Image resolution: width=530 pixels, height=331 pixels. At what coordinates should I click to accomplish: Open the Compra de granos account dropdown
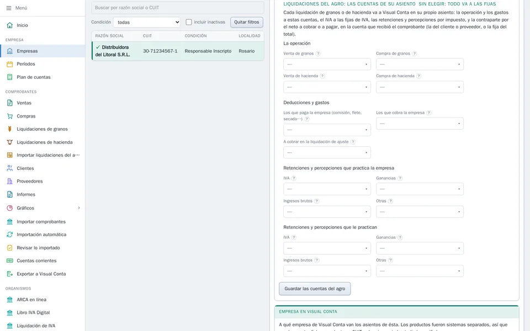[420, 64]
